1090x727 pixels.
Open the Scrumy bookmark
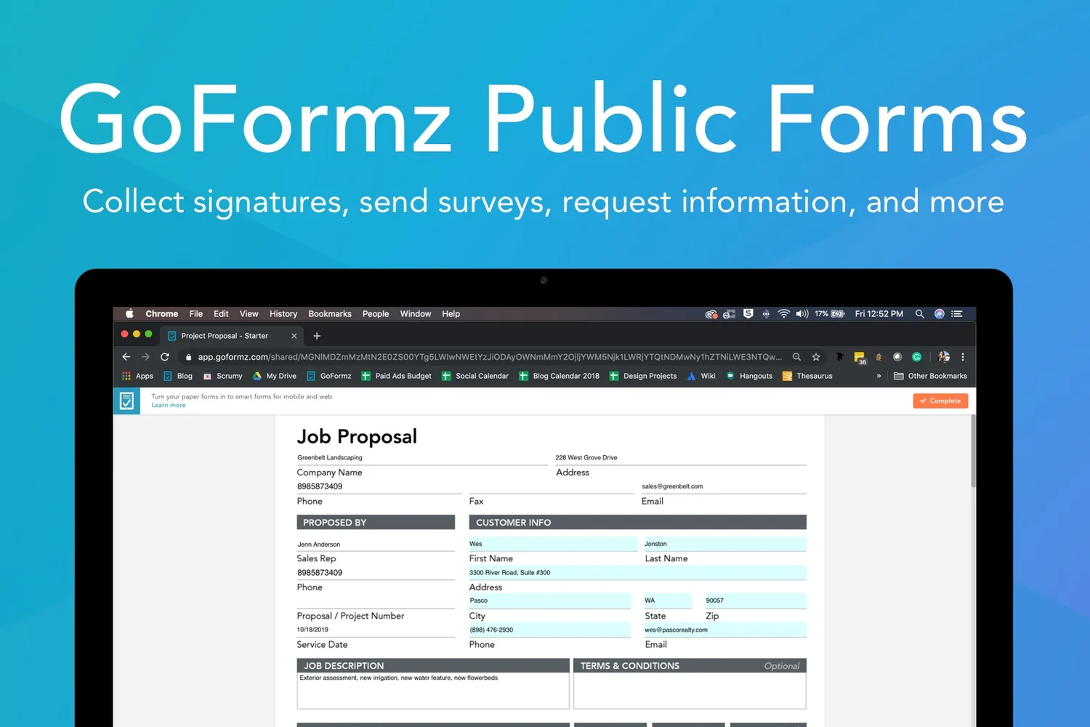coord(222,376)
